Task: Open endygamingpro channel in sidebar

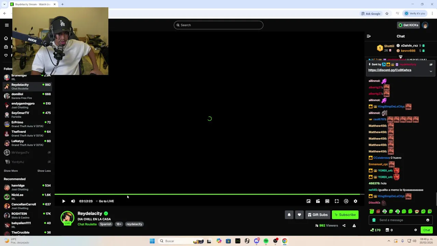Action: [x=27, y=105]
